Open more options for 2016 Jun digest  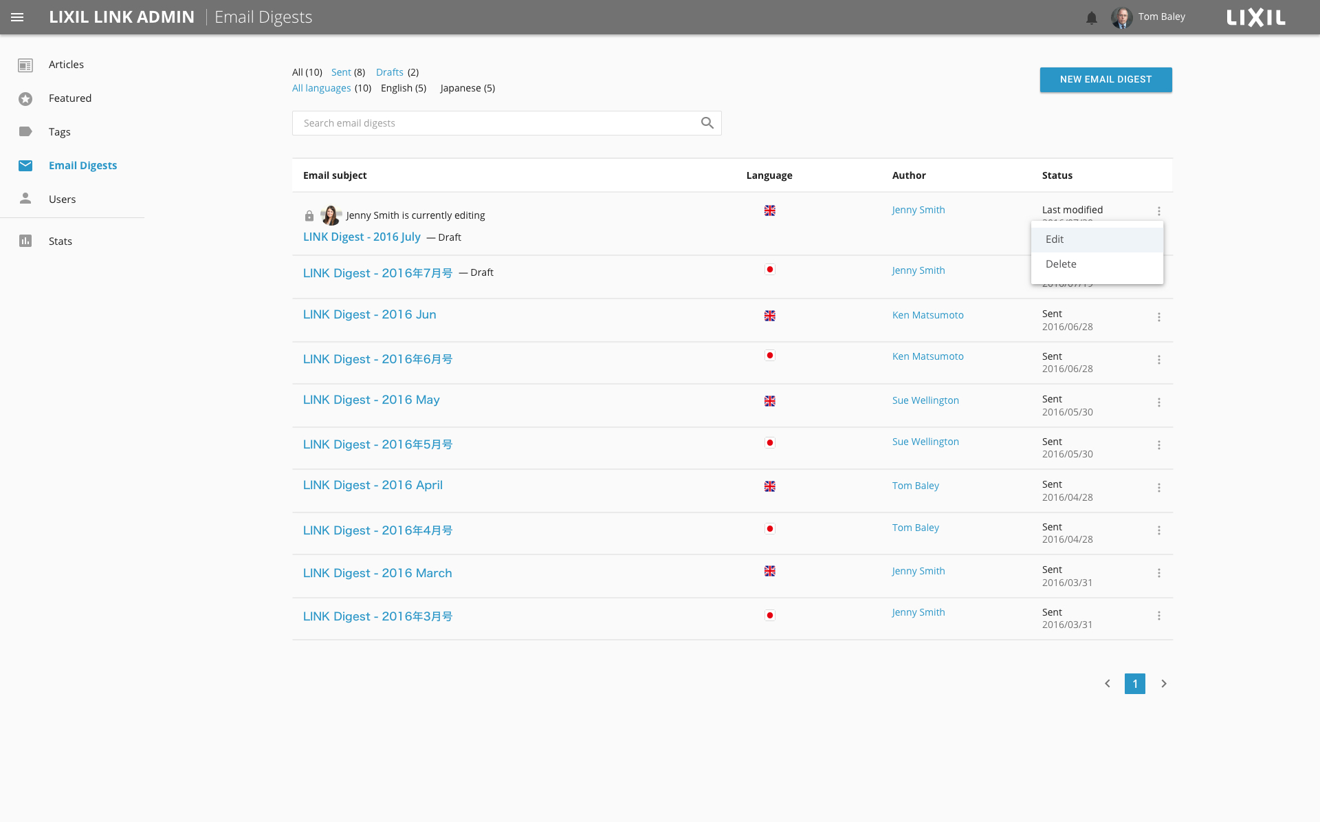pyautogui.click(x=1159, y=317)
